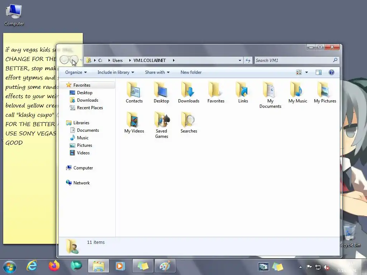Open the recent pages dropdown arrow
The image size is (367, 275).
(x=81, y=60)
